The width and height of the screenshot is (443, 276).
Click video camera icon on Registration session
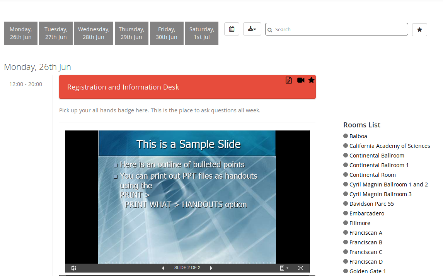click(x=301, y=80)
